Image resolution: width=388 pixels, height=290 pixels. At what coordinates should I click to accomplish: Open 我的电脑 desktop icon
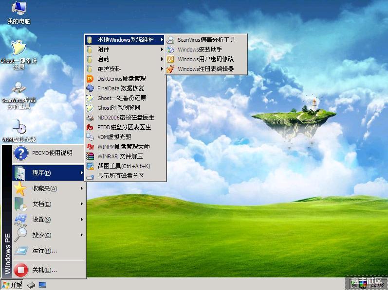click(18, 9)
